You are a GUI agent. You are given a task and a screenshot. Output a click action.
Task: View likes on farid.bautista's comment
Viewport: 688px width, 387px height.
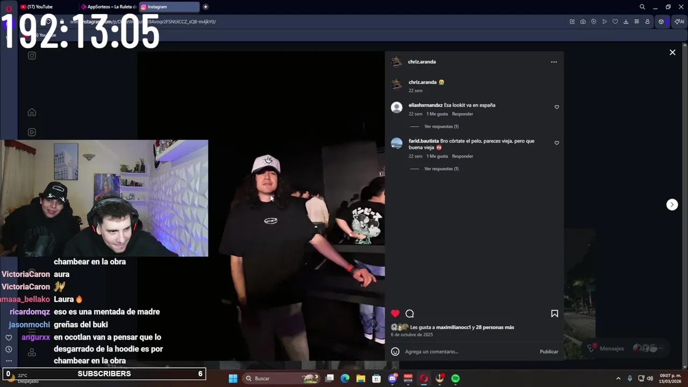tap(437, 156)
